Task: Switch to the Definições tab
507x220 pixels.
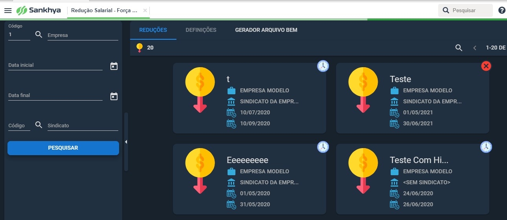Action: (201, 30)
